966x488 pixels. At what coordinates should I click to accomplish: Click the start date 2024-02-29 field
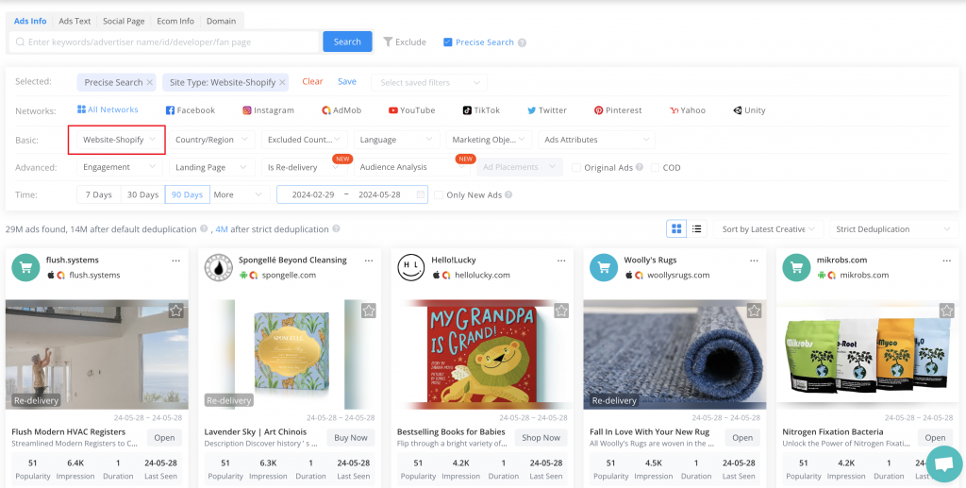point(313,194)
